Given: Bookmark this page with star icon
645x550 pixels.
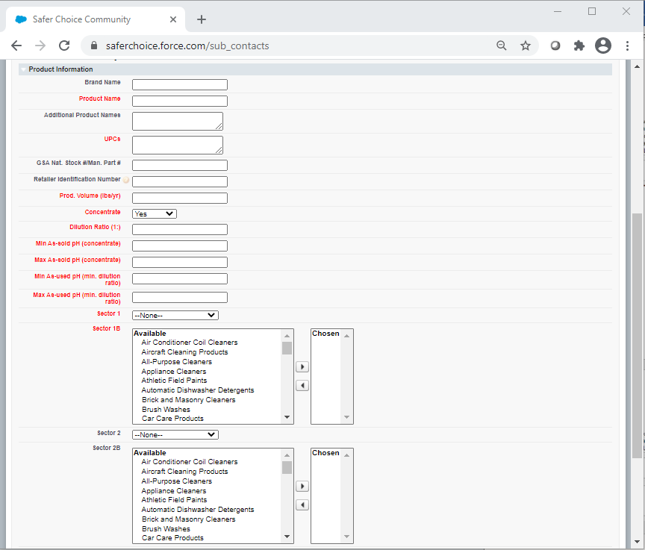Looking at the screenshot, I should 526,46.
